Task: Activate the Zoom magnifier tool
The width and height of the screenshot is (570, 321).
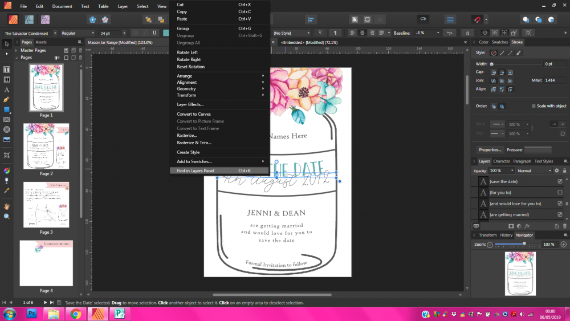Action: [7, 216]
